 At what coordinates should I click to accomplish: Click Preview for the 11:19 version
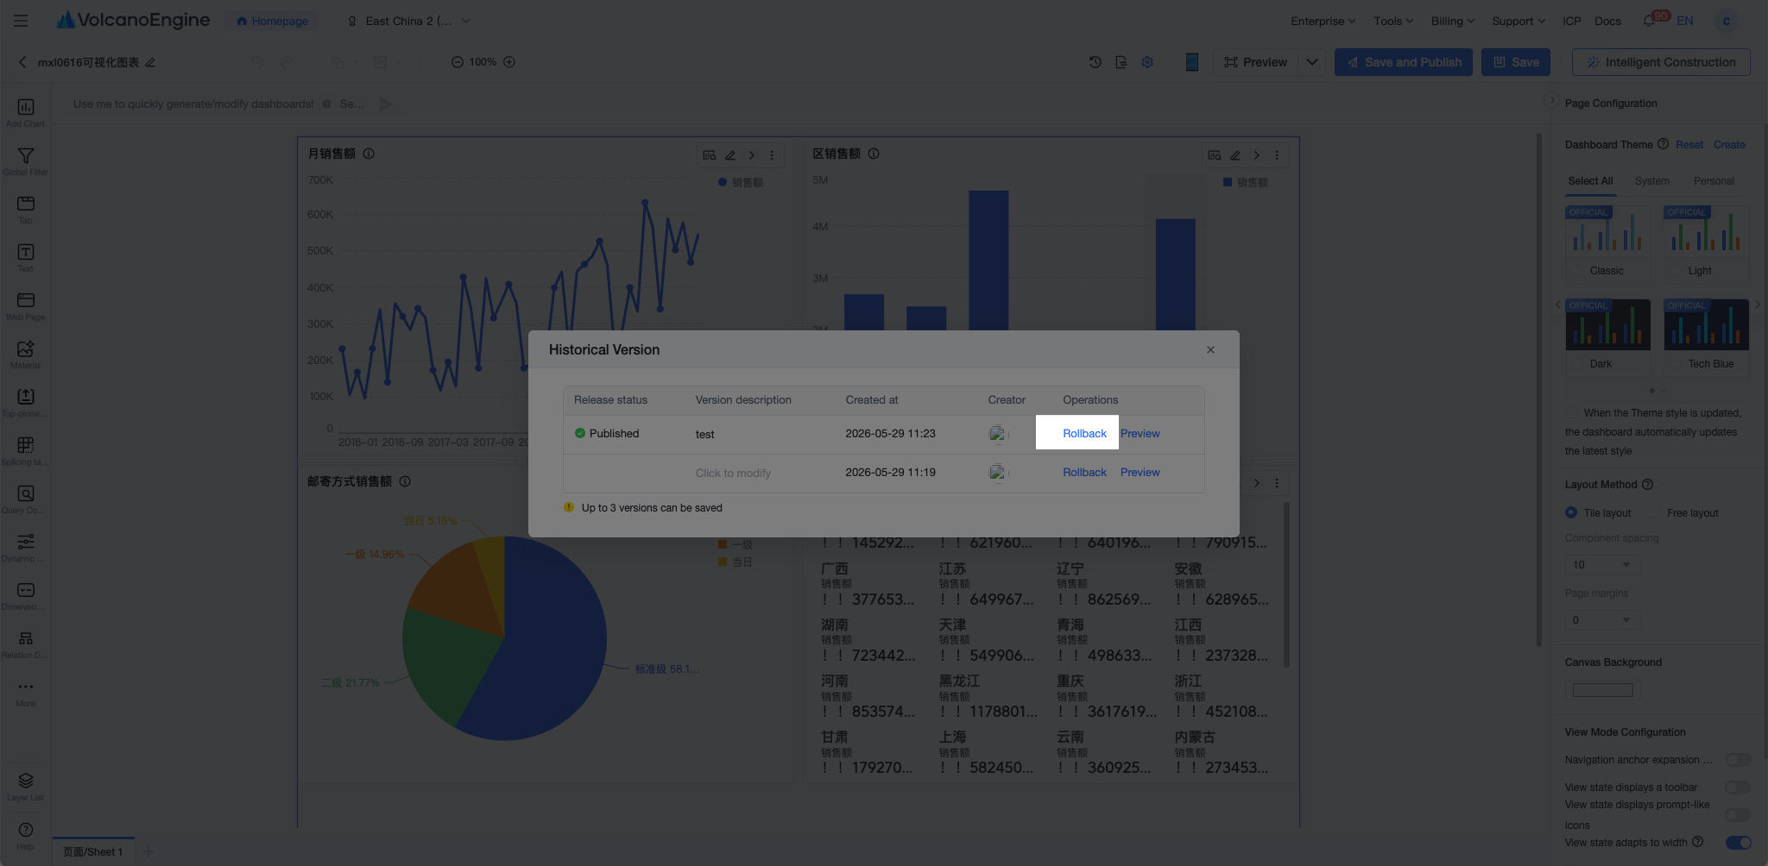[x=1140, y=473]
